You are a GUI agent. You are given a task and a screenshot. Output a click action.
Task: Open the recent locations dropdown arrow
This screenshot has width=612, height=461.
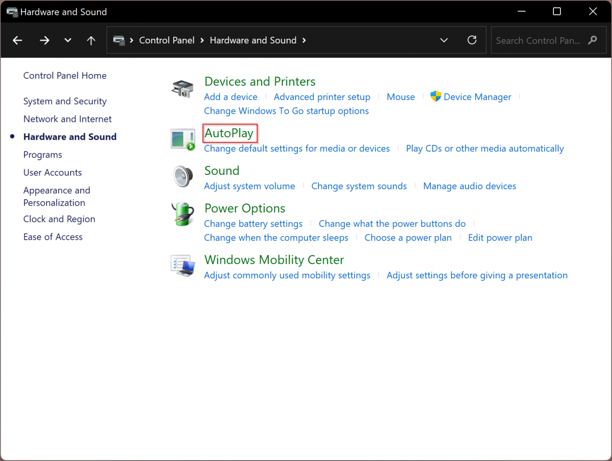pyautogui.click(x=68, y=40)
